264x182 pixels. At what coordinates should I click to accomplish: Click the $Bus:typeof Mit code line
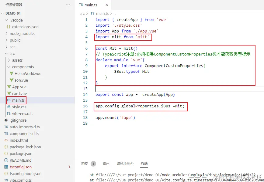pyautogui.click(x=132, y=72)
